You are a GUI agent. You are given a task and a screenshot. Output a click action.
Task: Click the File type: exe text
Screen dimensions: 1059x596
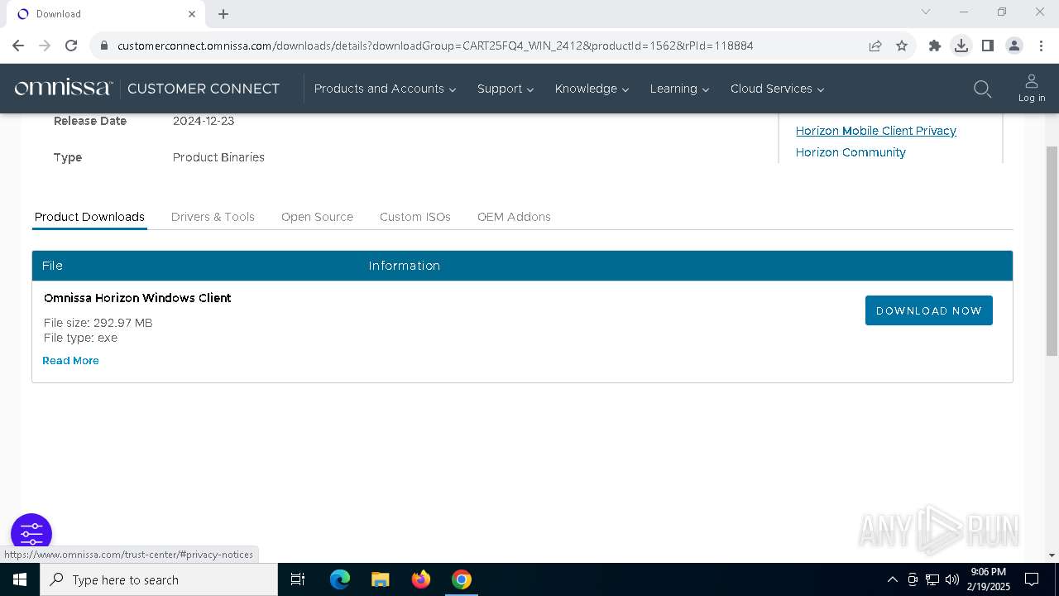coord(80,338)
